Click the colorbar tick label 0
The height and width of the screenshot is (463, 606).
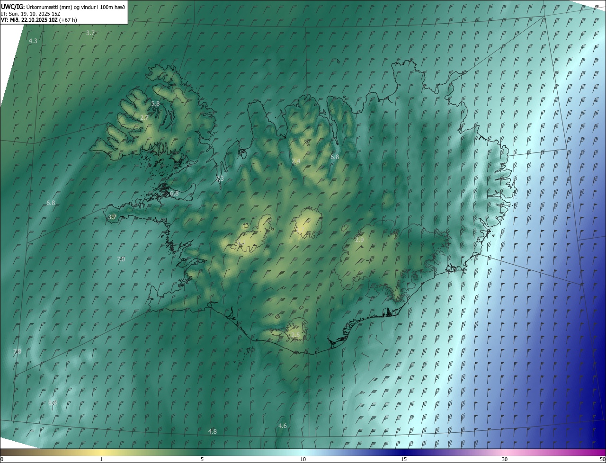[2, 459]
